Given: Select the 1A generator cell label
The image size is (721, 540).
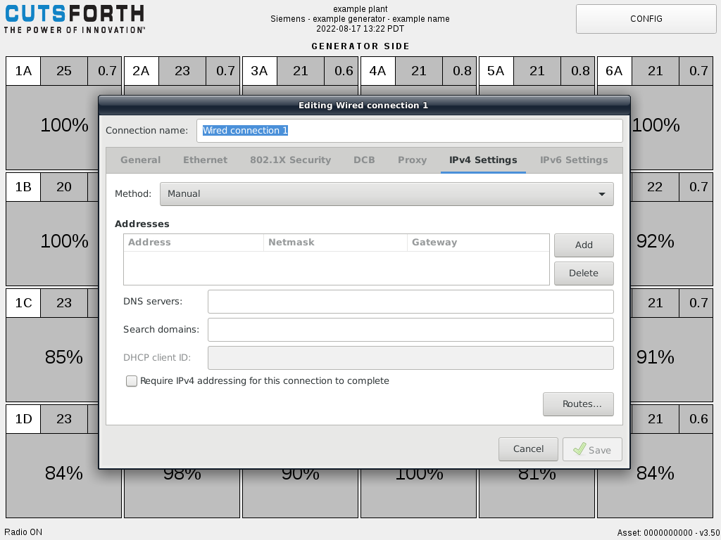Looking at the screenshot, I should 23,71.
